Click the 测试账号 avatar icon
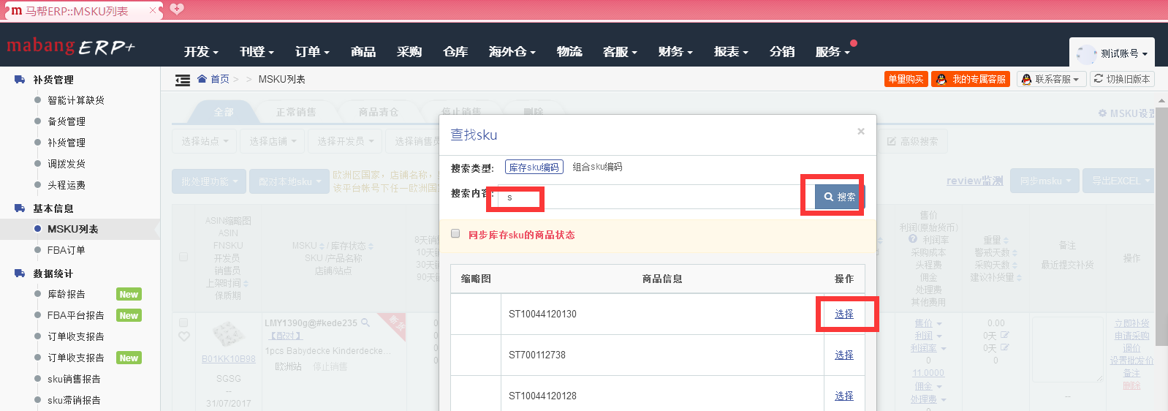1168x411 pixels. coord(1087,53)
